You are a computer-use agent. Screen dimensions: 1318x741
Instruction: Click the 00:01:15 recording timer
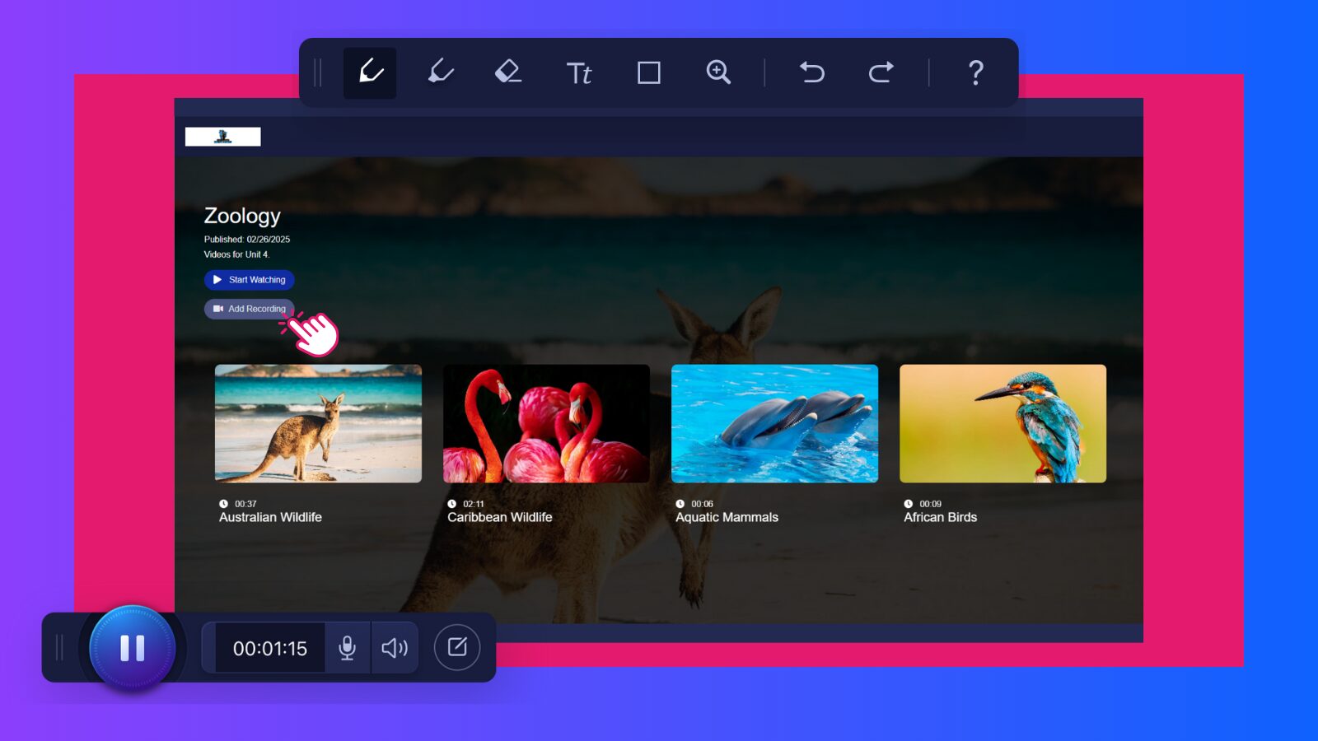click(x=269, y=648)
